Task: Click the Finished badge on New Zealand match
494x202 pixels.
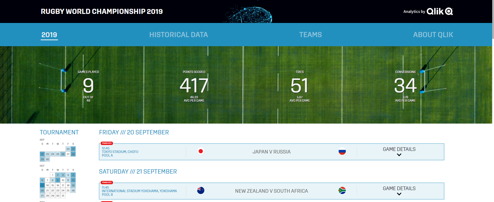Action: [107, 182]
